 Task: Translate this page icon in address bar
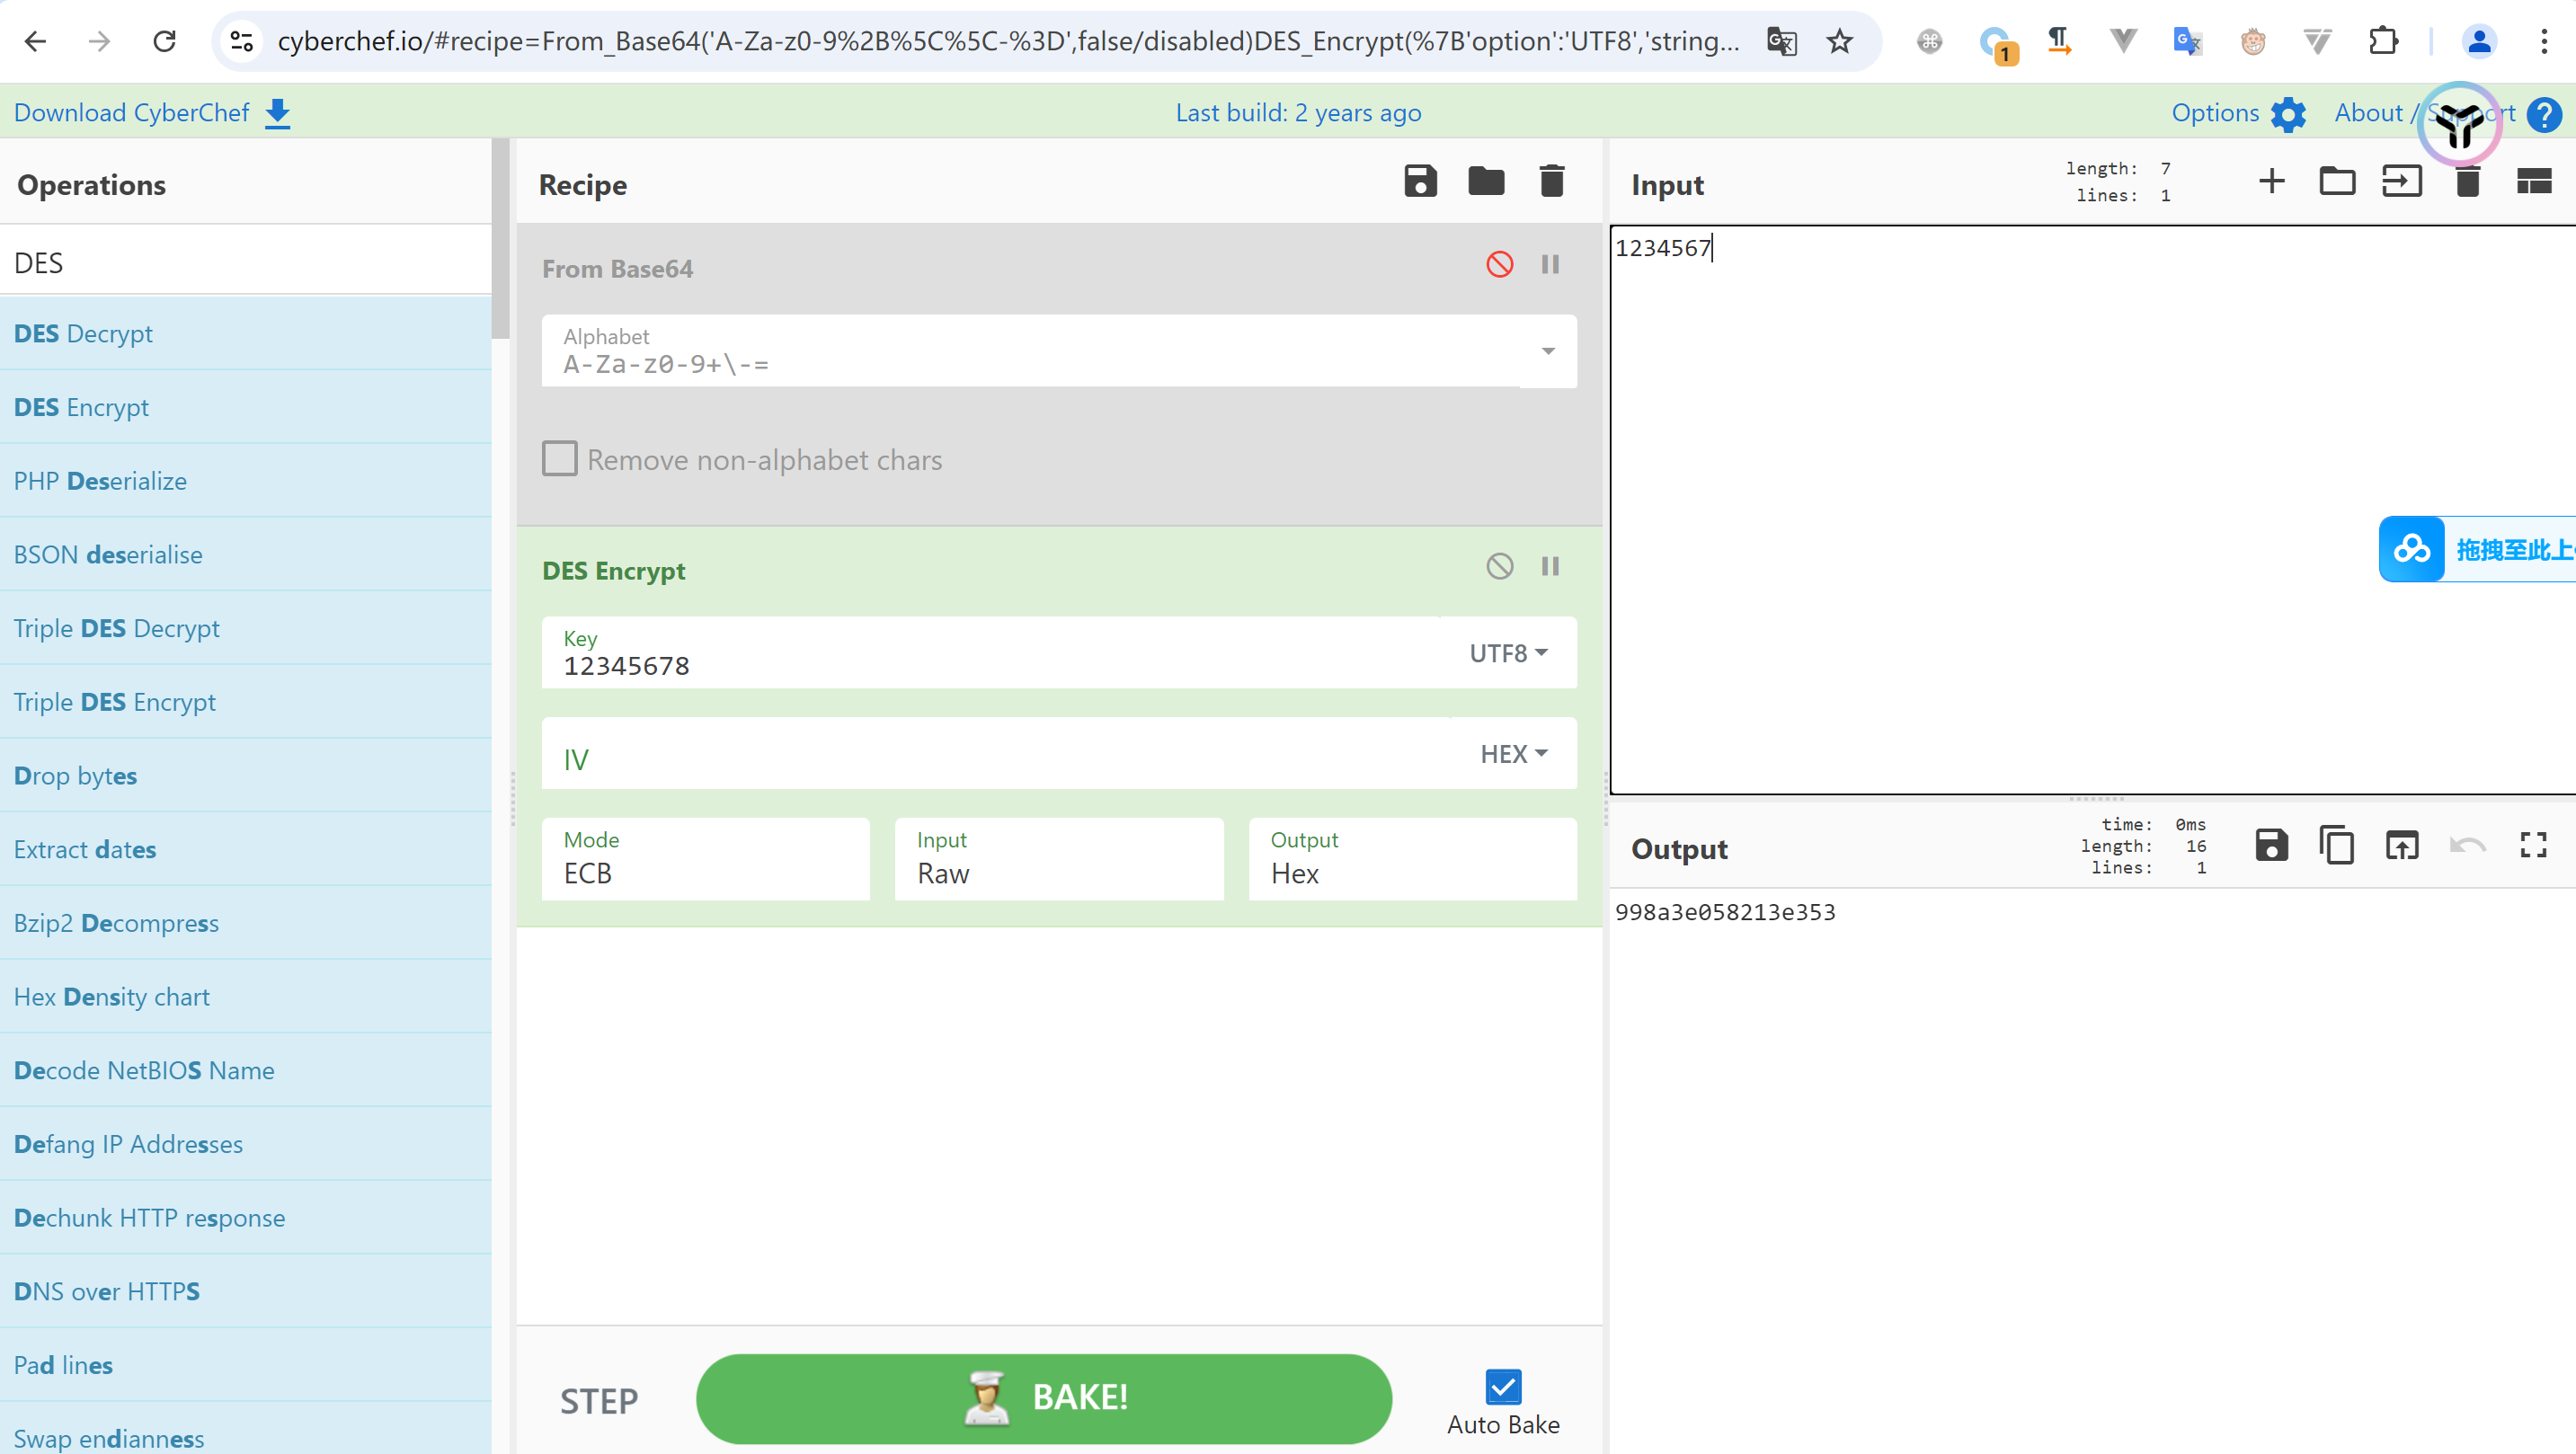[x=1782, y=41]
